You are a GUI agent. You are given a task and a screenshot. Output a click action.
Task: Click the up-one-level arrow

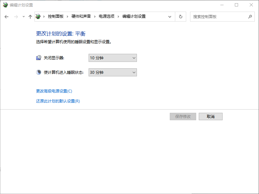30,16
